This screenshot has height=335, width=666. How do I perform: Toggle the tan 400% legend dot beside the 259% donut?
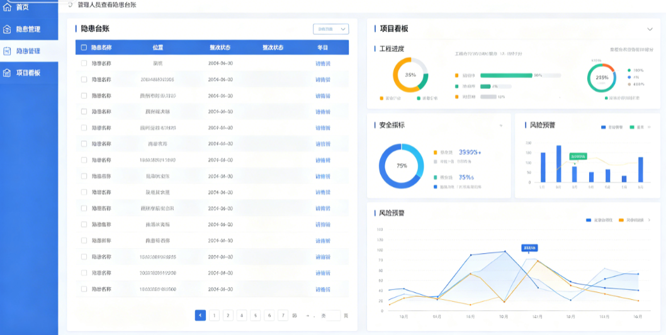click(629, 84)
